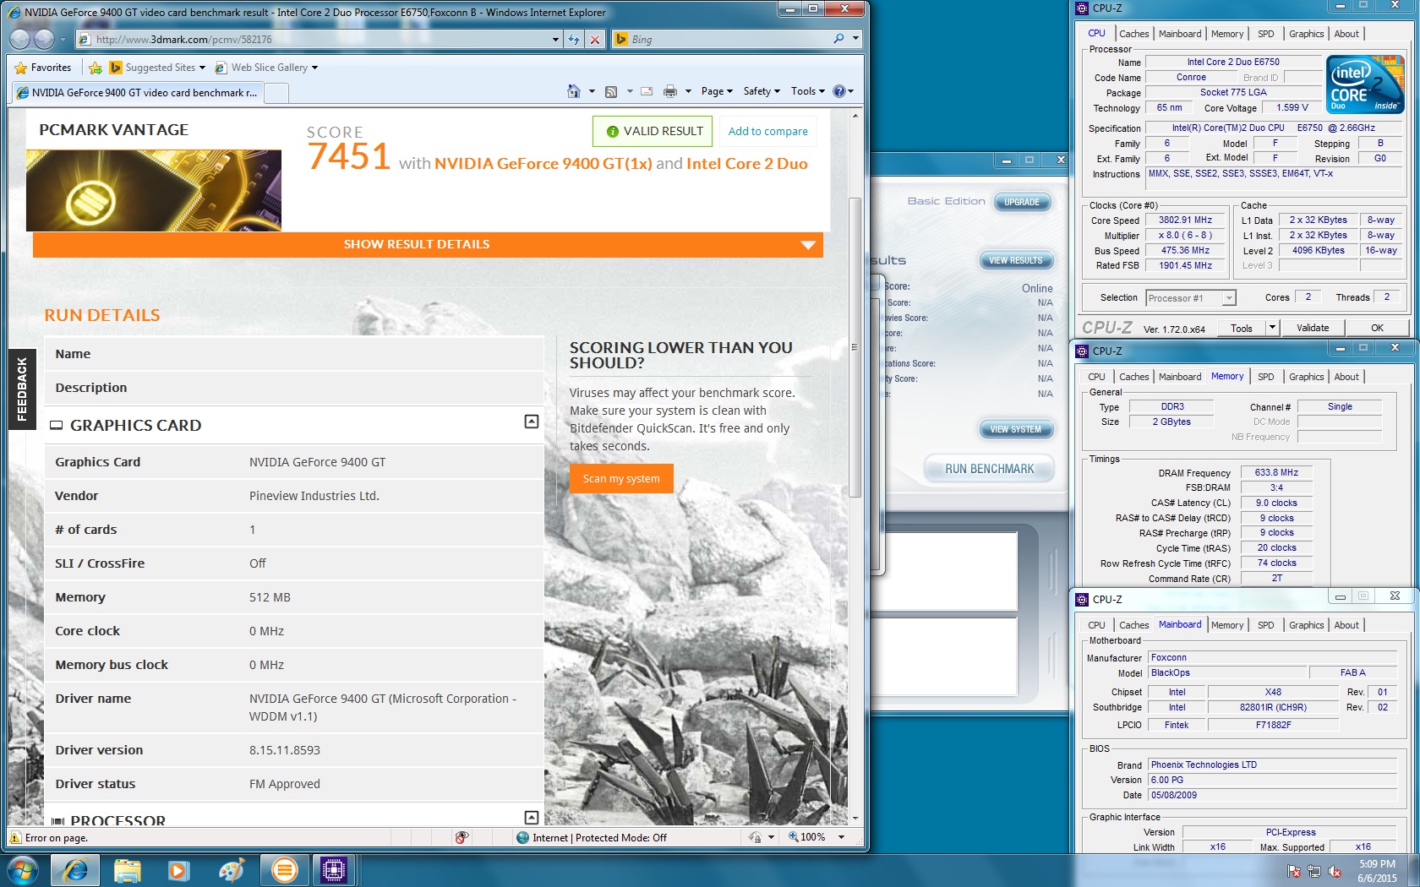Click the Windows Start orb
Screen dimensions: 1420x887
pyautogui.click(x=22, y=870)
